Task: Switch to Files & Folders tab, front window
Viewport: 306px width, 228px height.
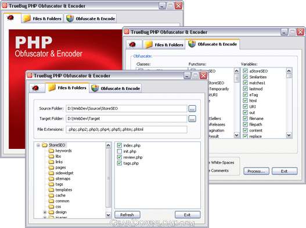Action: [67, 88]
